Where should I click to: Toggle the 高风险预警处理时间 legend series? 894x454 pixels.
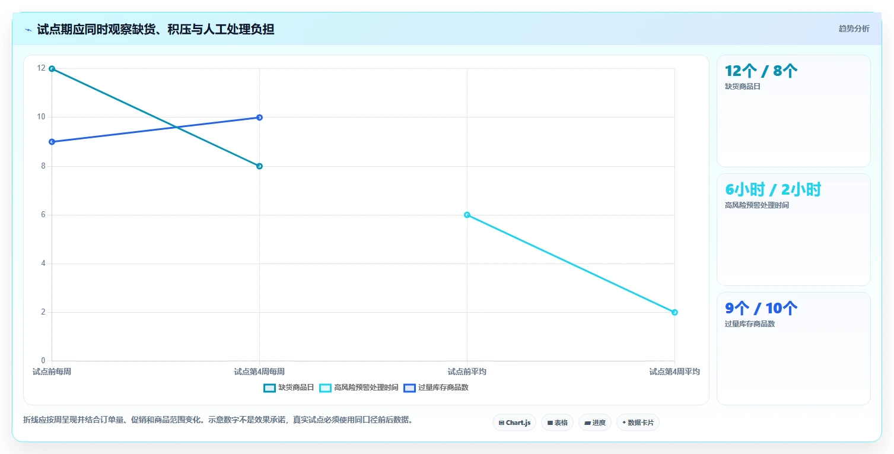pyautogui.click(x=359, y=388)
